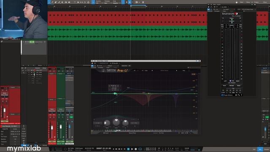Open the Natural Phase processing mode menu
The height and width of the screenshot is (152, 270).
[132, 133]
